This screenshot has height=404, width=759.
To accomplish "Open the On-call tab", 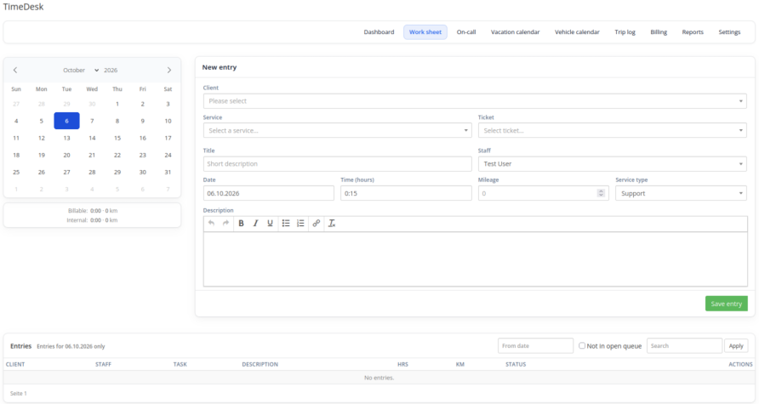I will click(466, 32).
